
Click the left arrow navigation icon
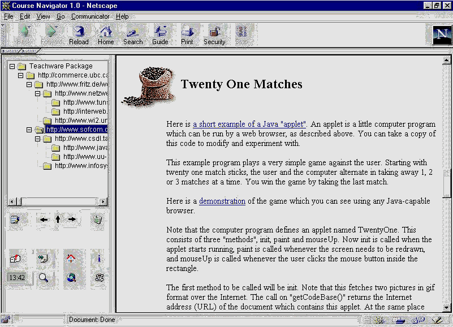pyautogui.click(x=44, y=220)
